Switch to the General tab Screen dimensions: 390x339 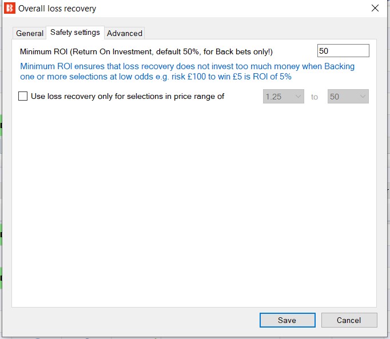point(30,33)
